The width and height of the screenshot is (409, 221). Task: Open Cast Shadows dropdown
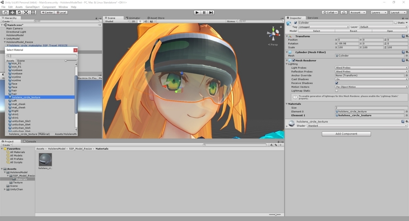click(371, 79)
